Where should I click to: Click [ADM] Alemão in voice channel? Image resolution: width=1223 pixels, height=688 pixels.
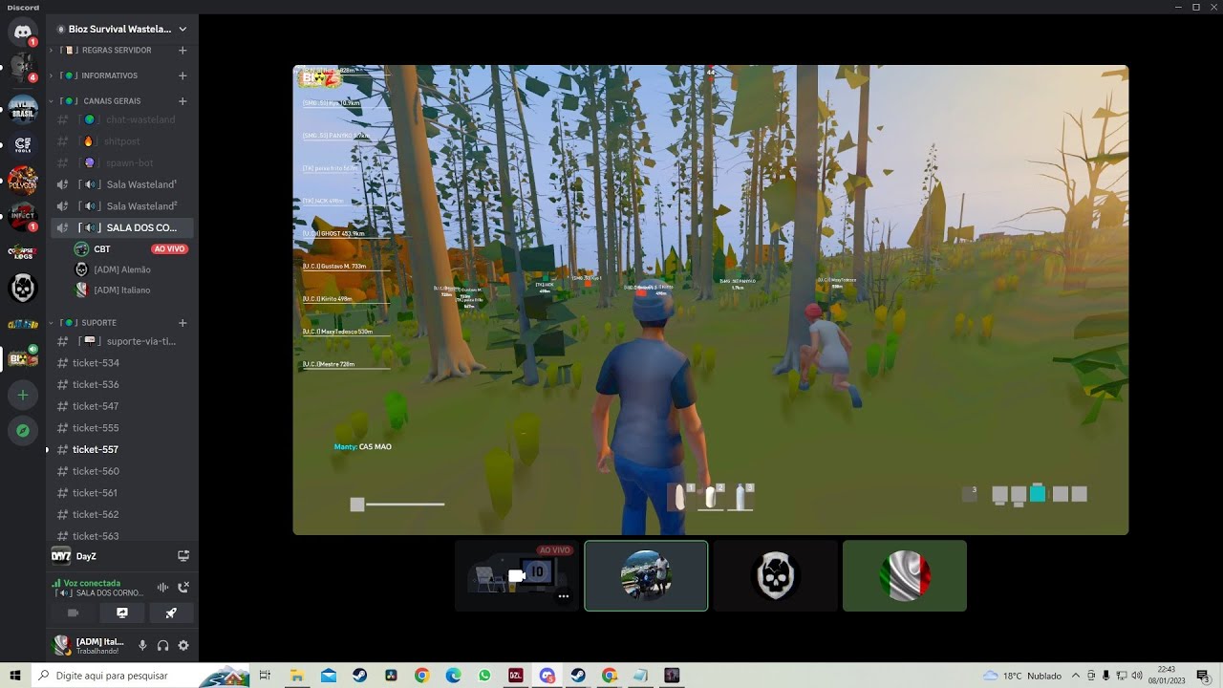(x=132, y=269)
